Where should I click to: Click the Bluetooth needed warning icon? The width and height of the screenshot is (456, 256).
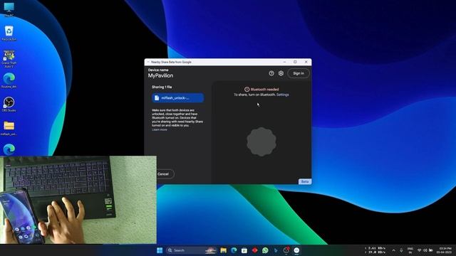pyautogui.click(x=247, y=90)
